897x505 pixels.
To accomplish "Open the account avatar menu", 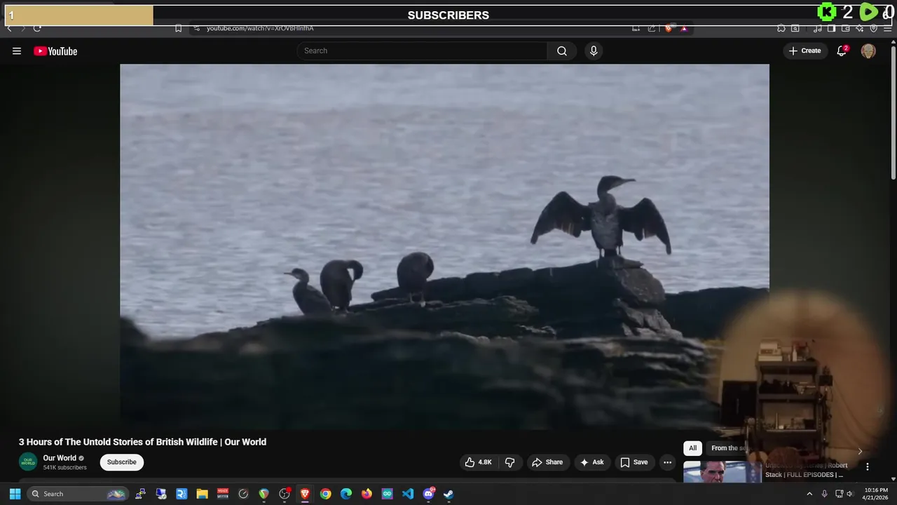I will (x=868, y=50).
